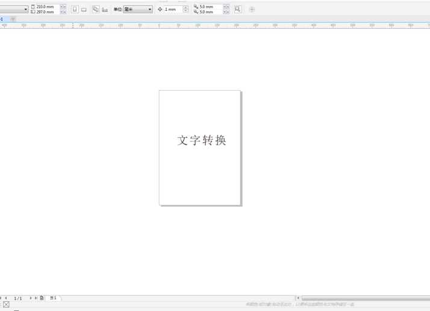Click the no-fill color swatch
The width and height of the screenshot is (430, 311).
(x=6, y=305)
